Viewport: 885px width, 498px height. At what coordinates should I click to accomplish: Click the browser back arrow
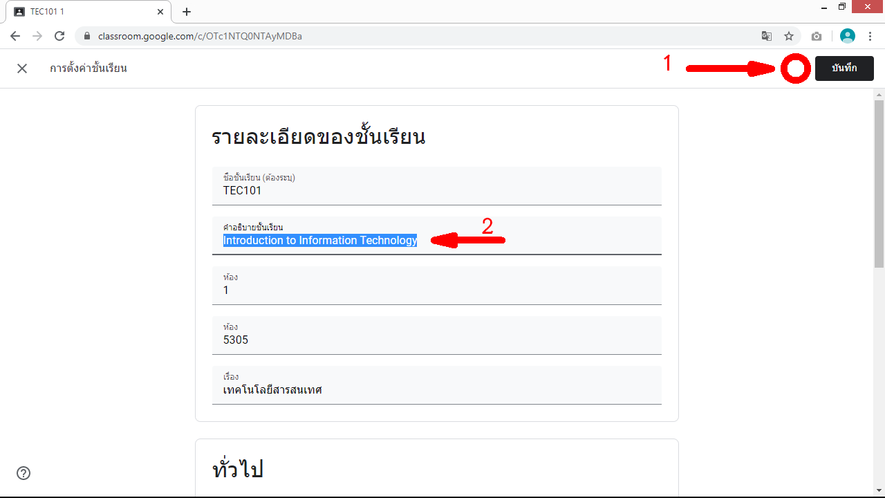click(x=15, y=36)
